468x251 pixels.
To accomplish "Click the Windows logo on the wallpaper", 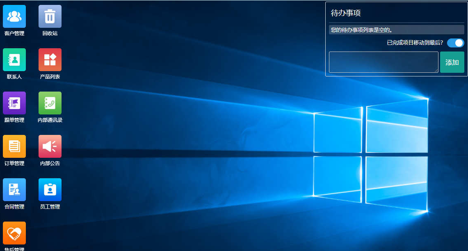I will point(370,155).
